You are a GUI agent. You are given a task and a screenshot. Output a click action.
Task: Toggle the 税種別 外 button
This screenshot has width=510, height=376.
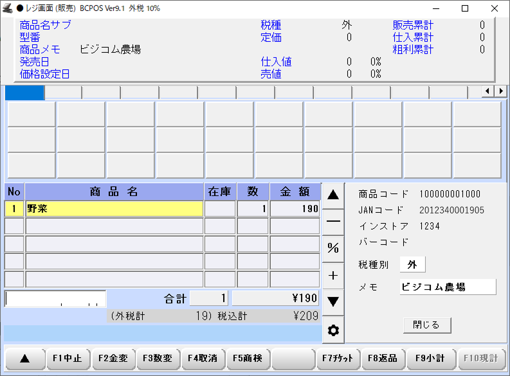[x=412, y=265]
